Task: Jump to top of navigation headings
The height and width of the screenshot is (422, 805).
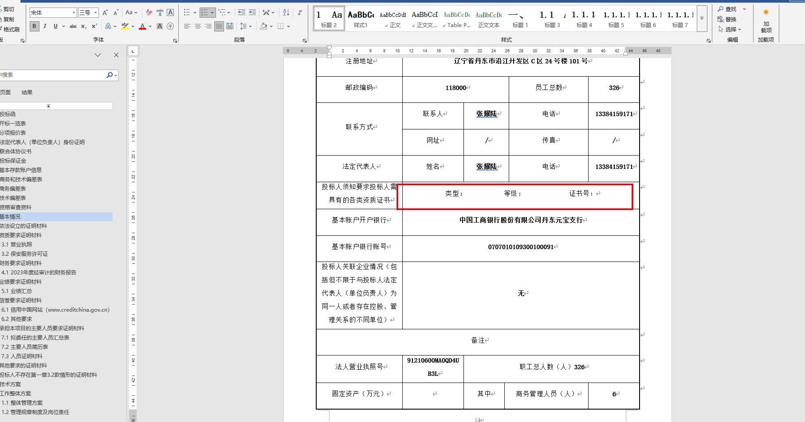Action: [x=49, y=106]
